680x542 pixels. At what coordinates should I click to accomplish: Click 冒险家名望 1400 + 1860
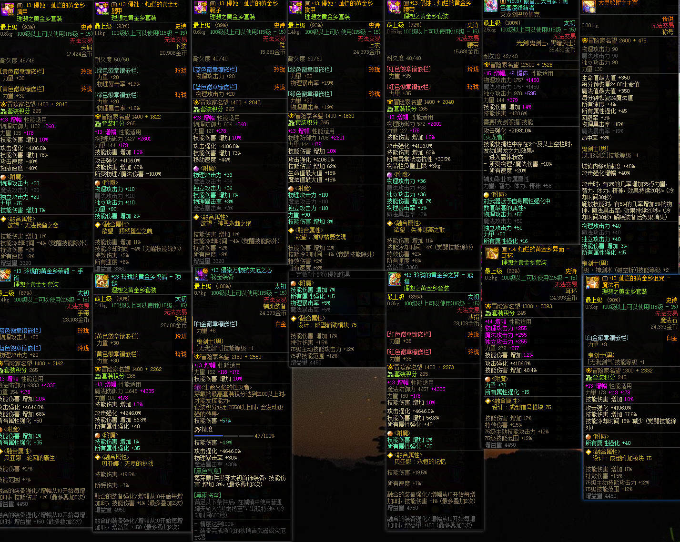pyautogui.click(x=322, y=116)
